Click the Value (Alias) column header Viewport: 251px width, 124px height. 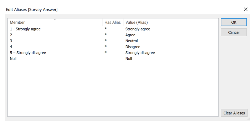click(x=137, y=23)
